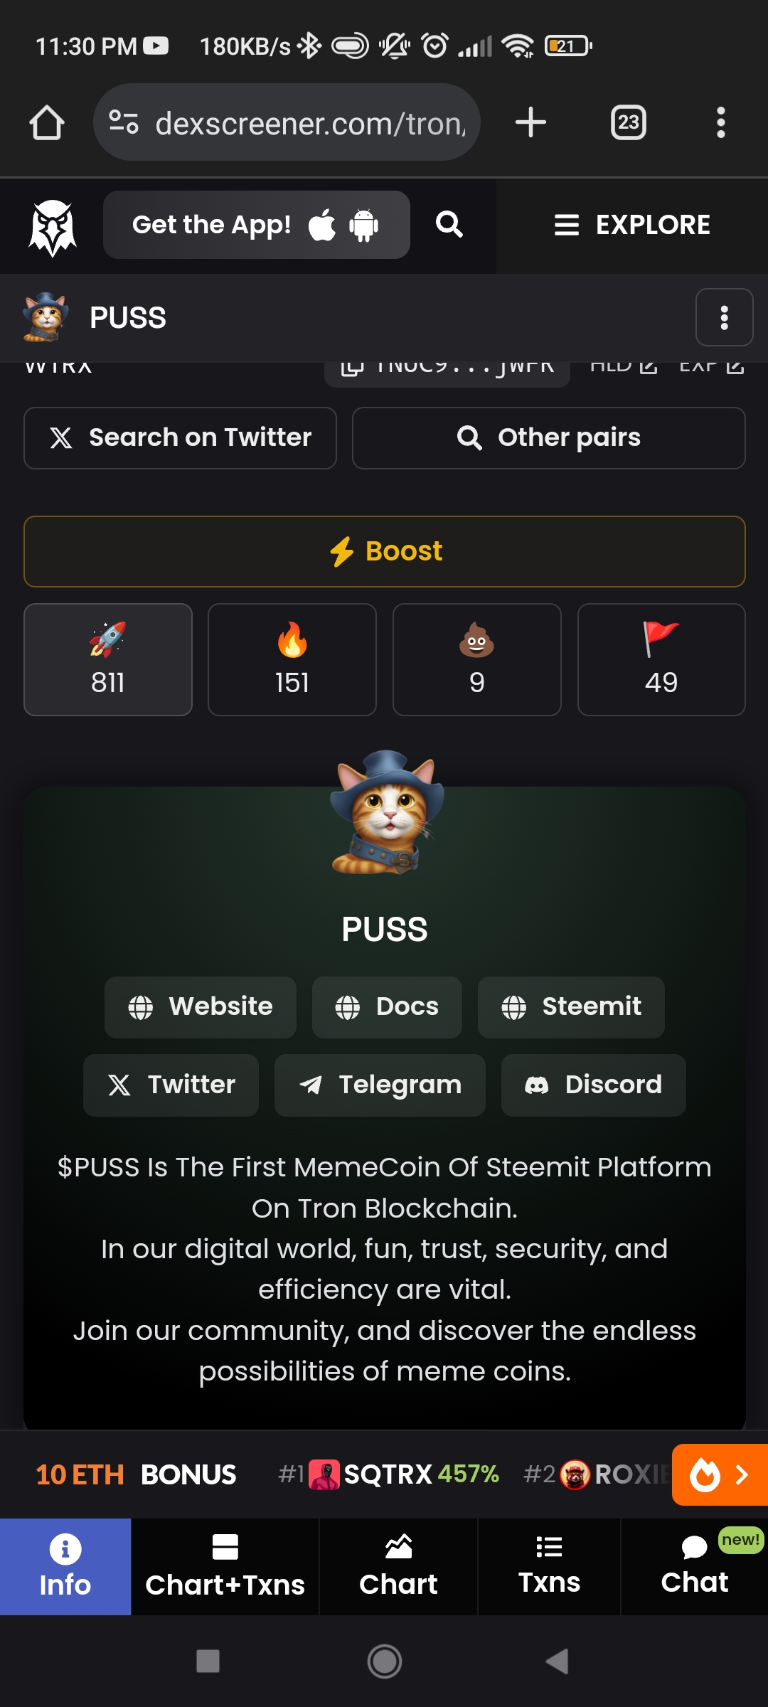Open the EXPLORE hamburger menu
Image resolution: width=768 pixels, height=1707 pixels.
click(632, 225)
